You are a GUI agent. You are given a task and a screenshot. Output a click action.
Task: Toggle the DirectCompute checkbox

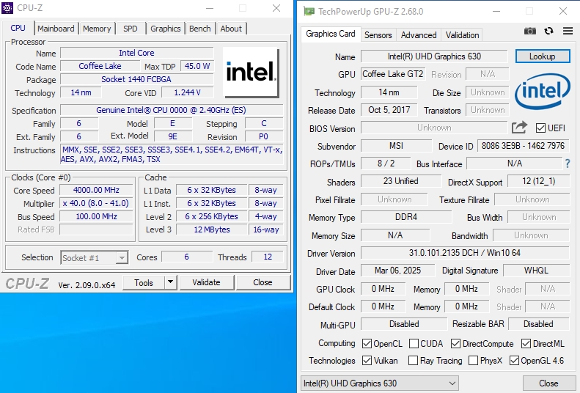click(x=456, y=343)
